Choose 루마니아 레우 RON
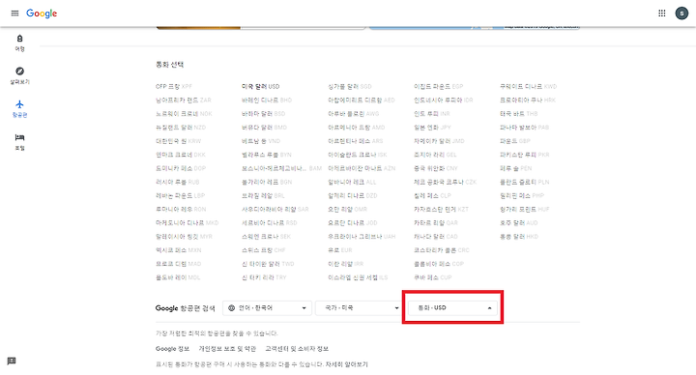696x375 pixels. click(181, 210)
